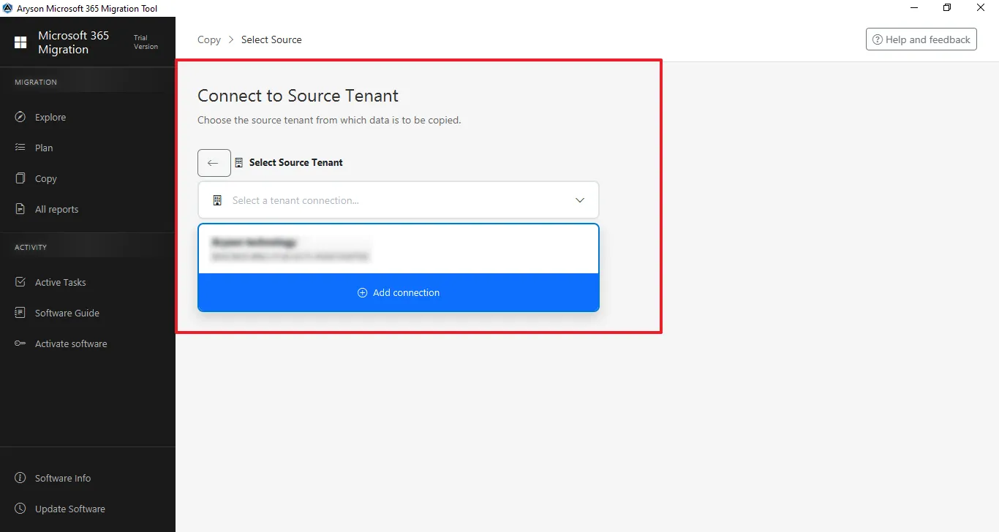Image resolution: width=999 pixels, height=532 pixels.
Task: Select the Select Source breadcrumb item
Action: 271,39
